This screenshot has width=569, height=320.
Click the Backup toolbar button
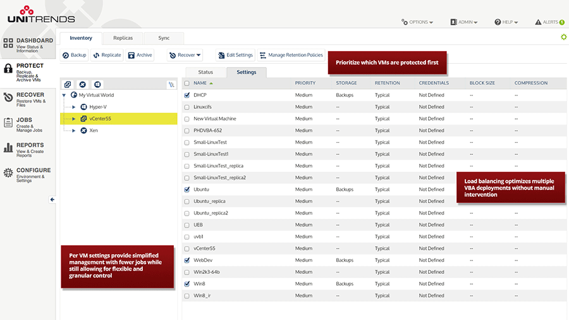coord(75,55)
